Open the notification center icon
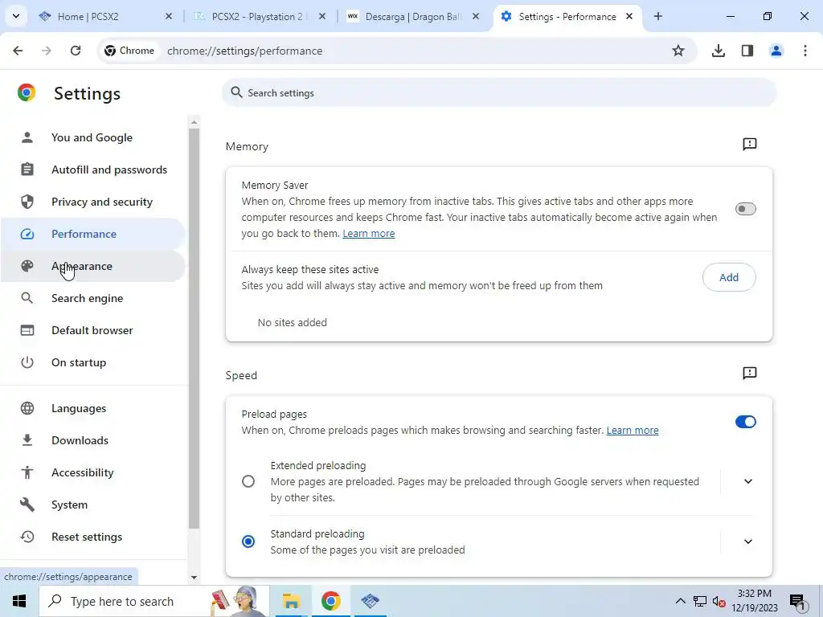 (797, 603)
